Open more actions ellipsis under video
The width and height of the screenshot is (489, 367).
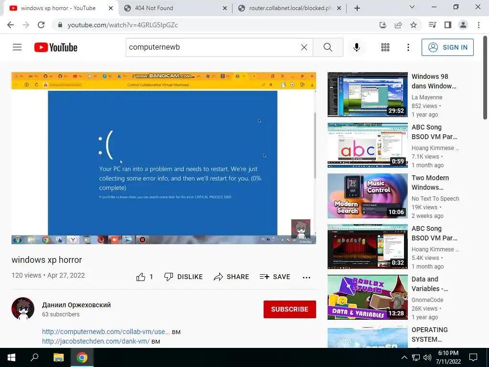(x=307, y=277)
